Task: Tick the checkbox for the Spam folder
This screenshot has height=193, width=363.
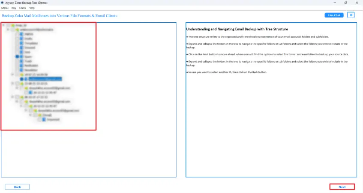Action: (18, 57)
